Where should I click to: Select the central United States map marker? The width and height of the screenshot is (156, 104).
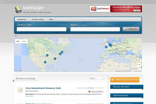(x=47, y=55)
